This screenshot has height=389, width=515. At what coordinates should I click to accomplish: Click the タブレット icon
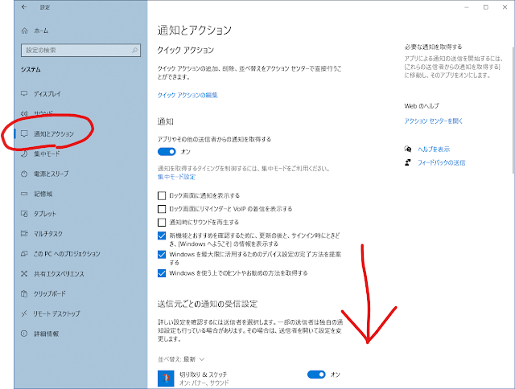click(24, 214)
